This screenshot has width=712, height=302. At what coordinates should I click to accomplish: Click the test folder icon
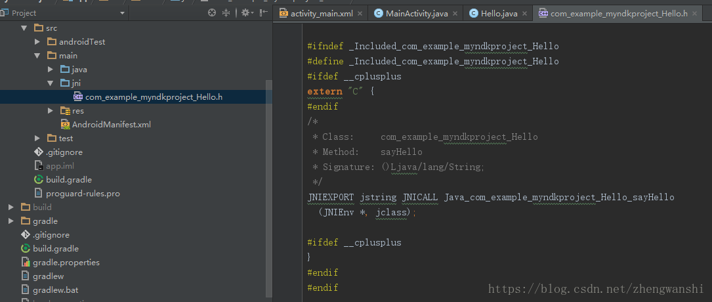(x=52, y=138)
